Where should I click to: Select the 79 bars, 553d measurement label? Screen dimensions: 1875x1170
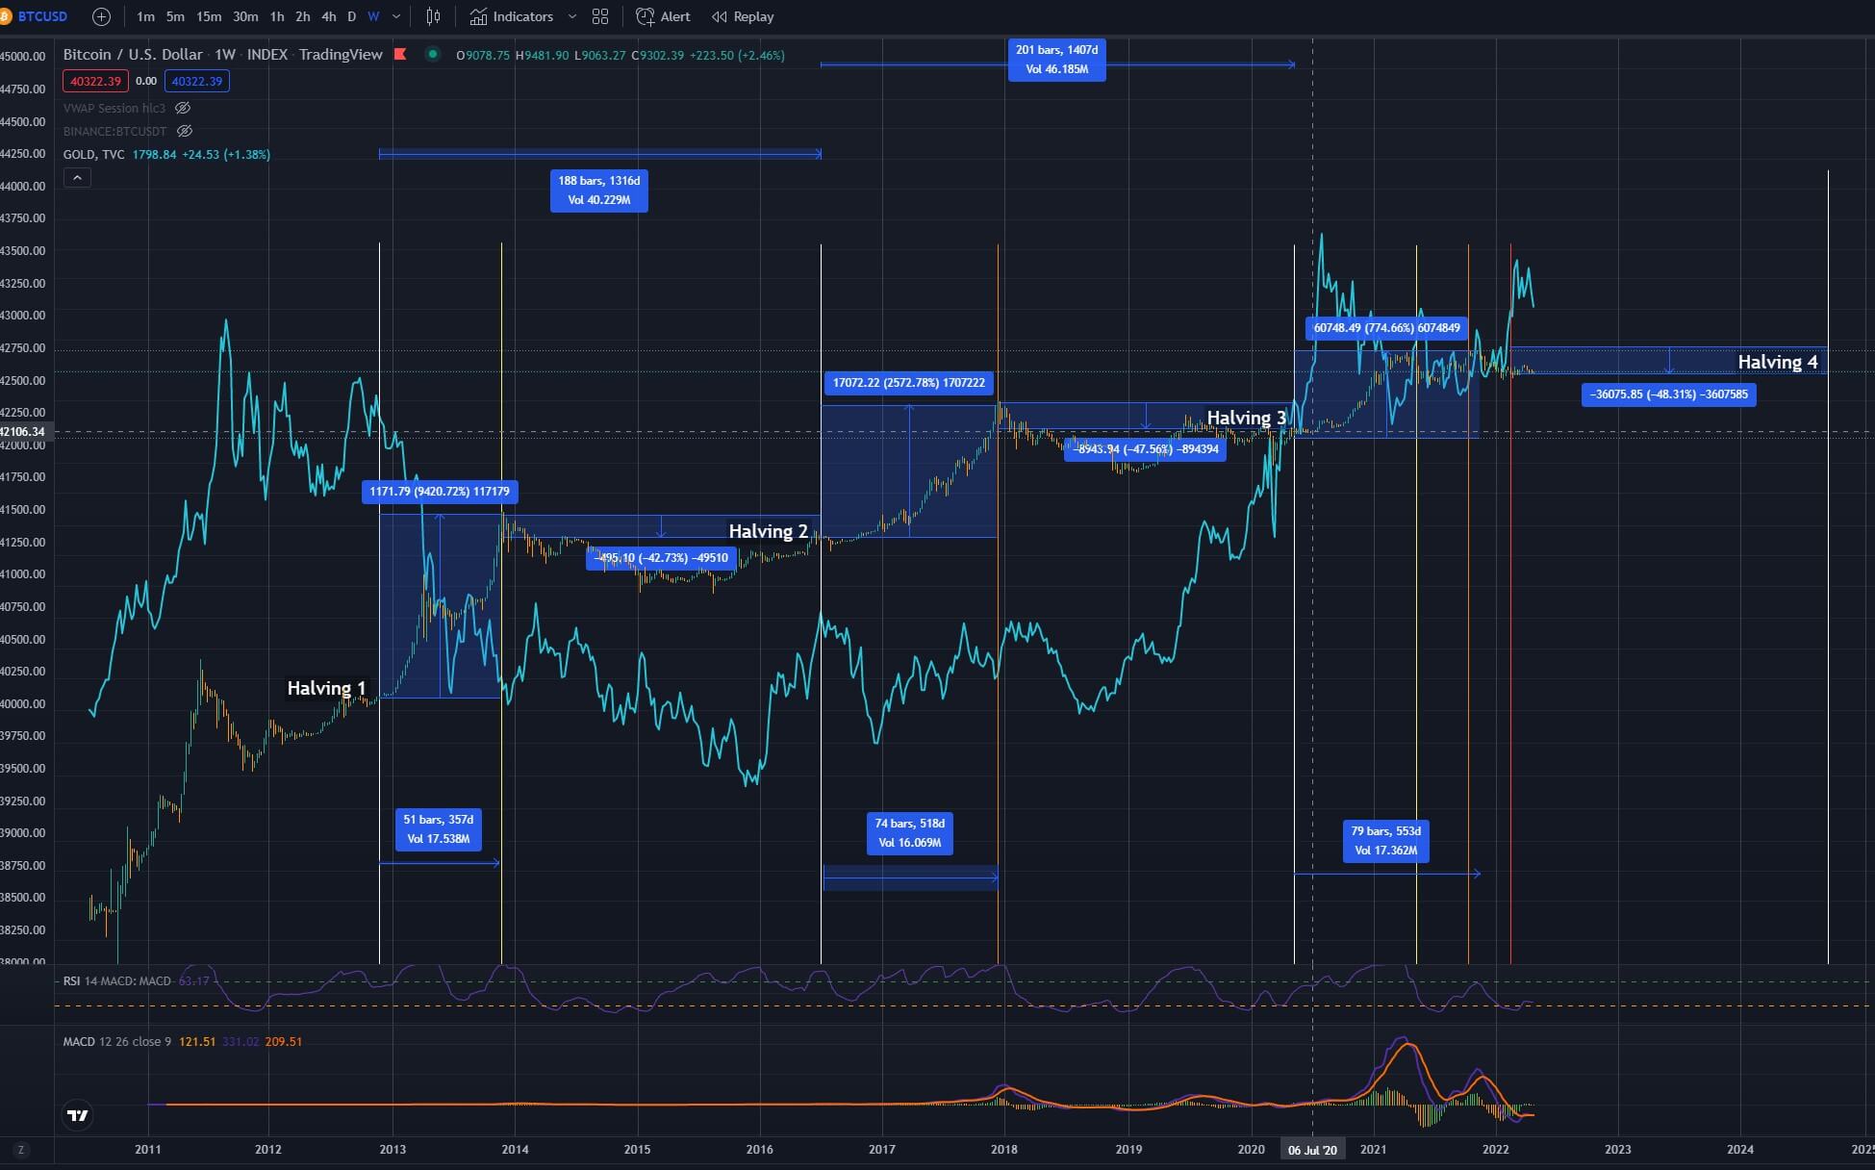point(1385,841)
